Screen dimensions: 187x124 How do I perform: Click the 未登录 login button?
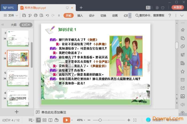178,7
